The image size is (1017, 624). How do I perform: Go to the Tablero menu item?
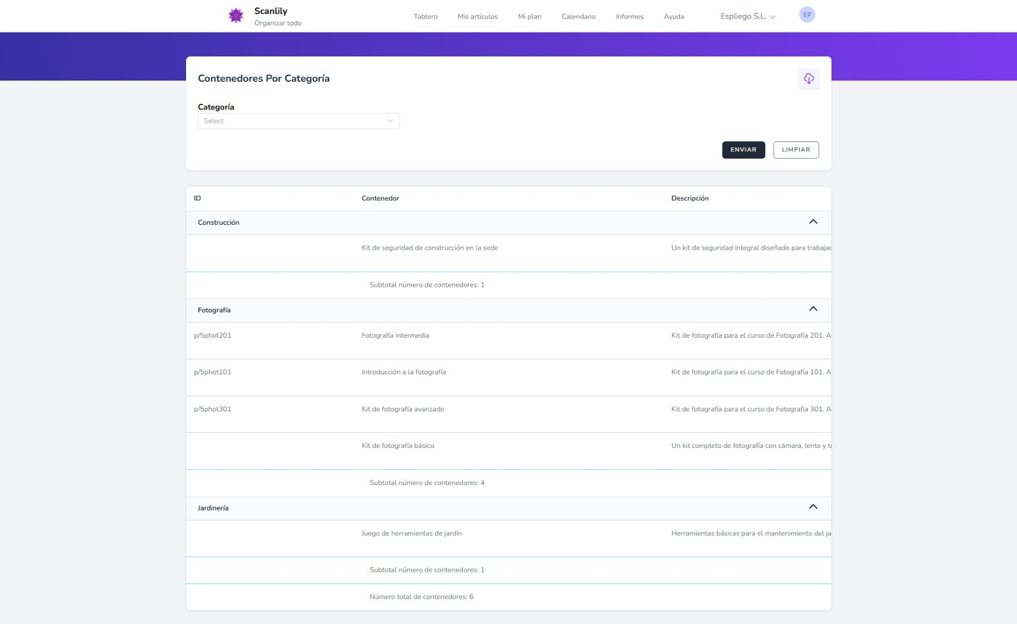425,17
